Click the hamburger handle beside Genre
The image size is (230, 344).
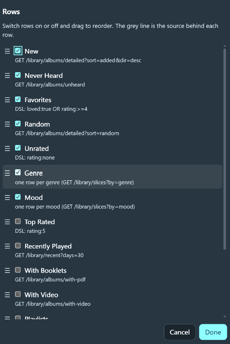point(7,173)
